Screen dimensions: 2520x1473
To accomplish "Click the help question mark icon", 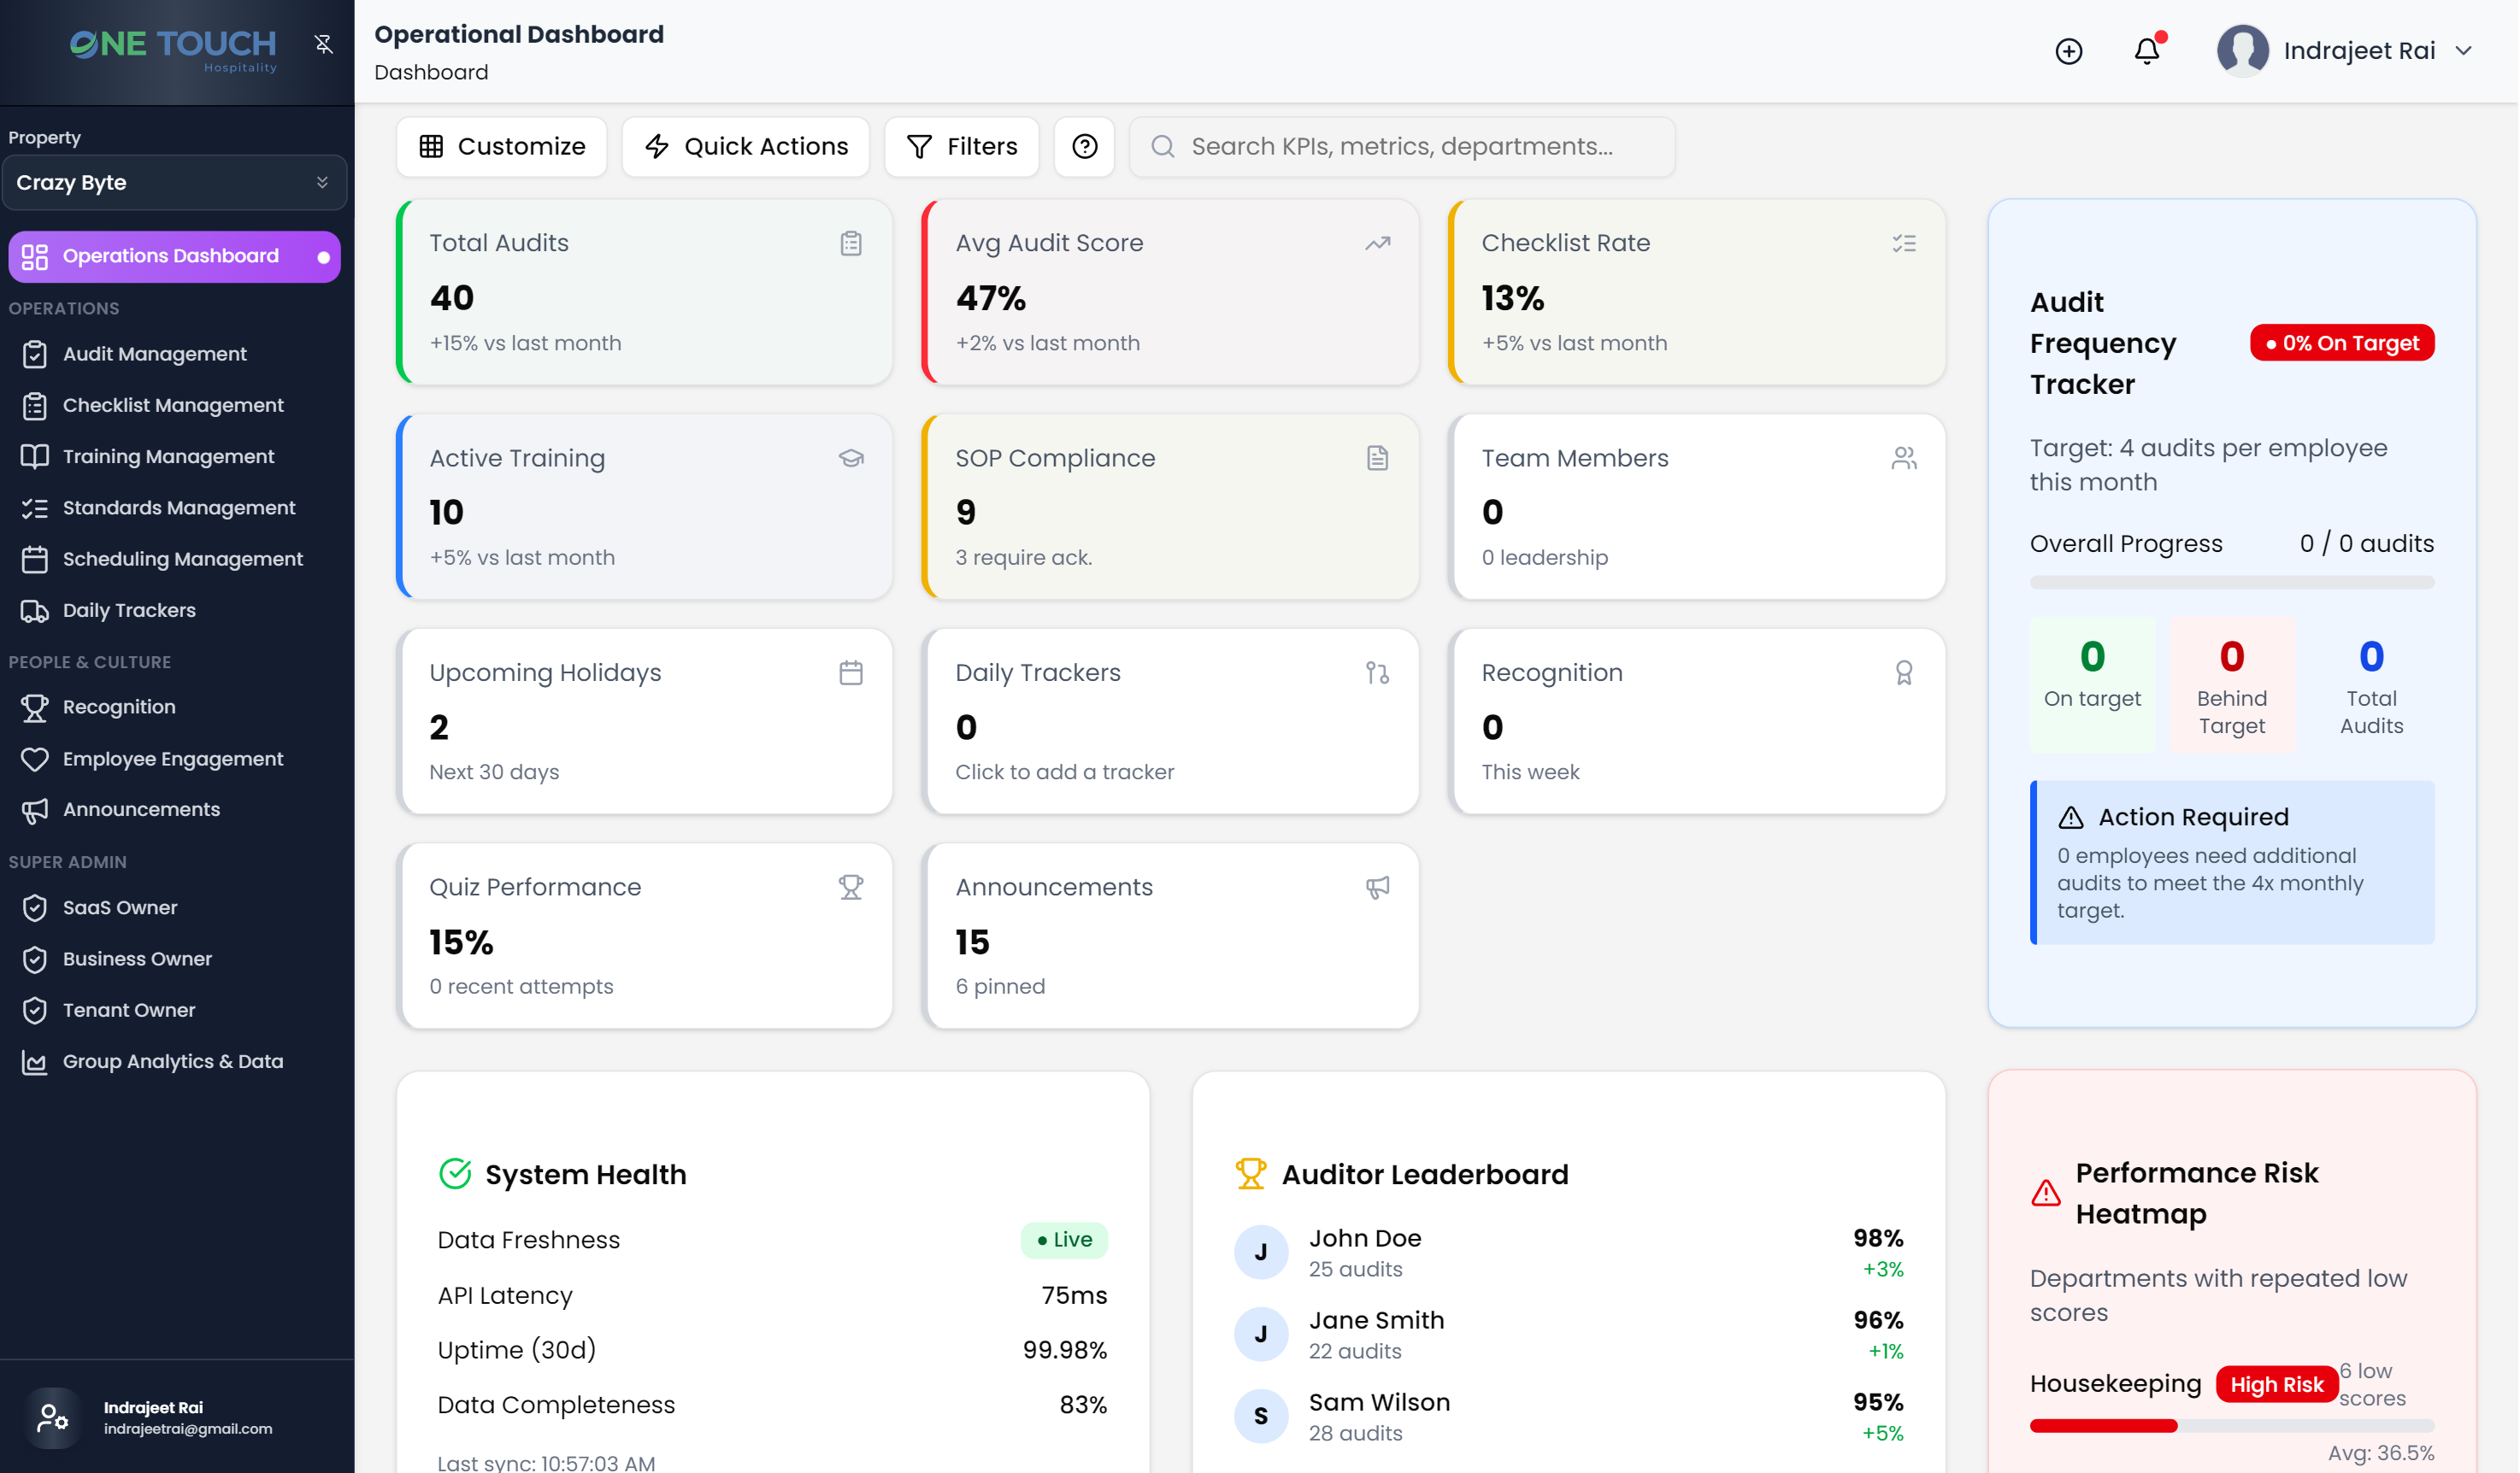I will (x=1084, y=147).
